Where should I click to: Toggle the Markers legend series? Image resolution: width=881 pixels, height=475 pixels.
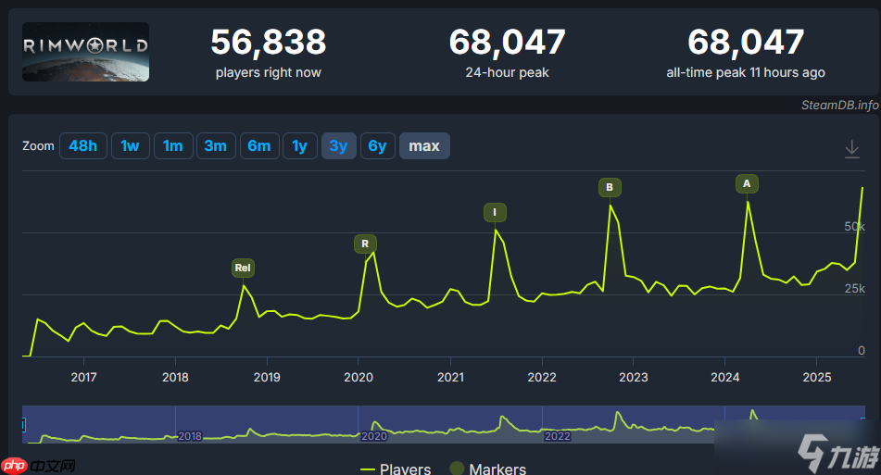pyautogui.click(x=487, y=469)
